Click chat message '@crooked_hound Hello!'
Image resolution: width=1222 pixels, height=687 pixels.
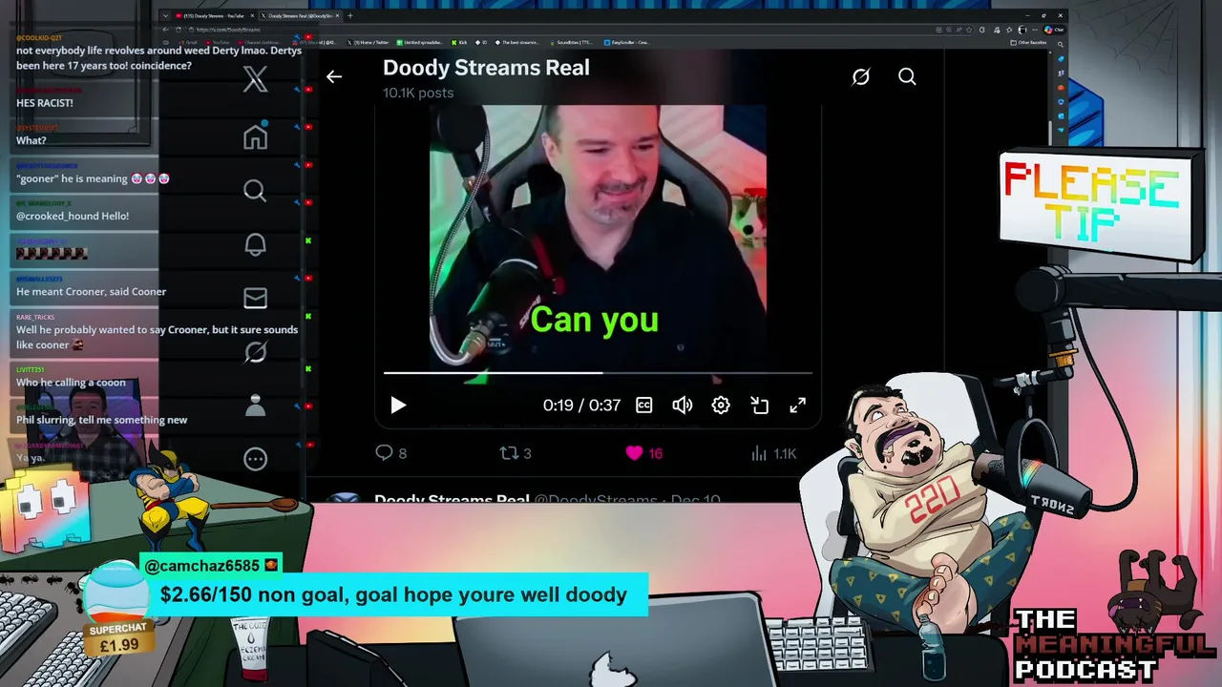click(73, 216)
